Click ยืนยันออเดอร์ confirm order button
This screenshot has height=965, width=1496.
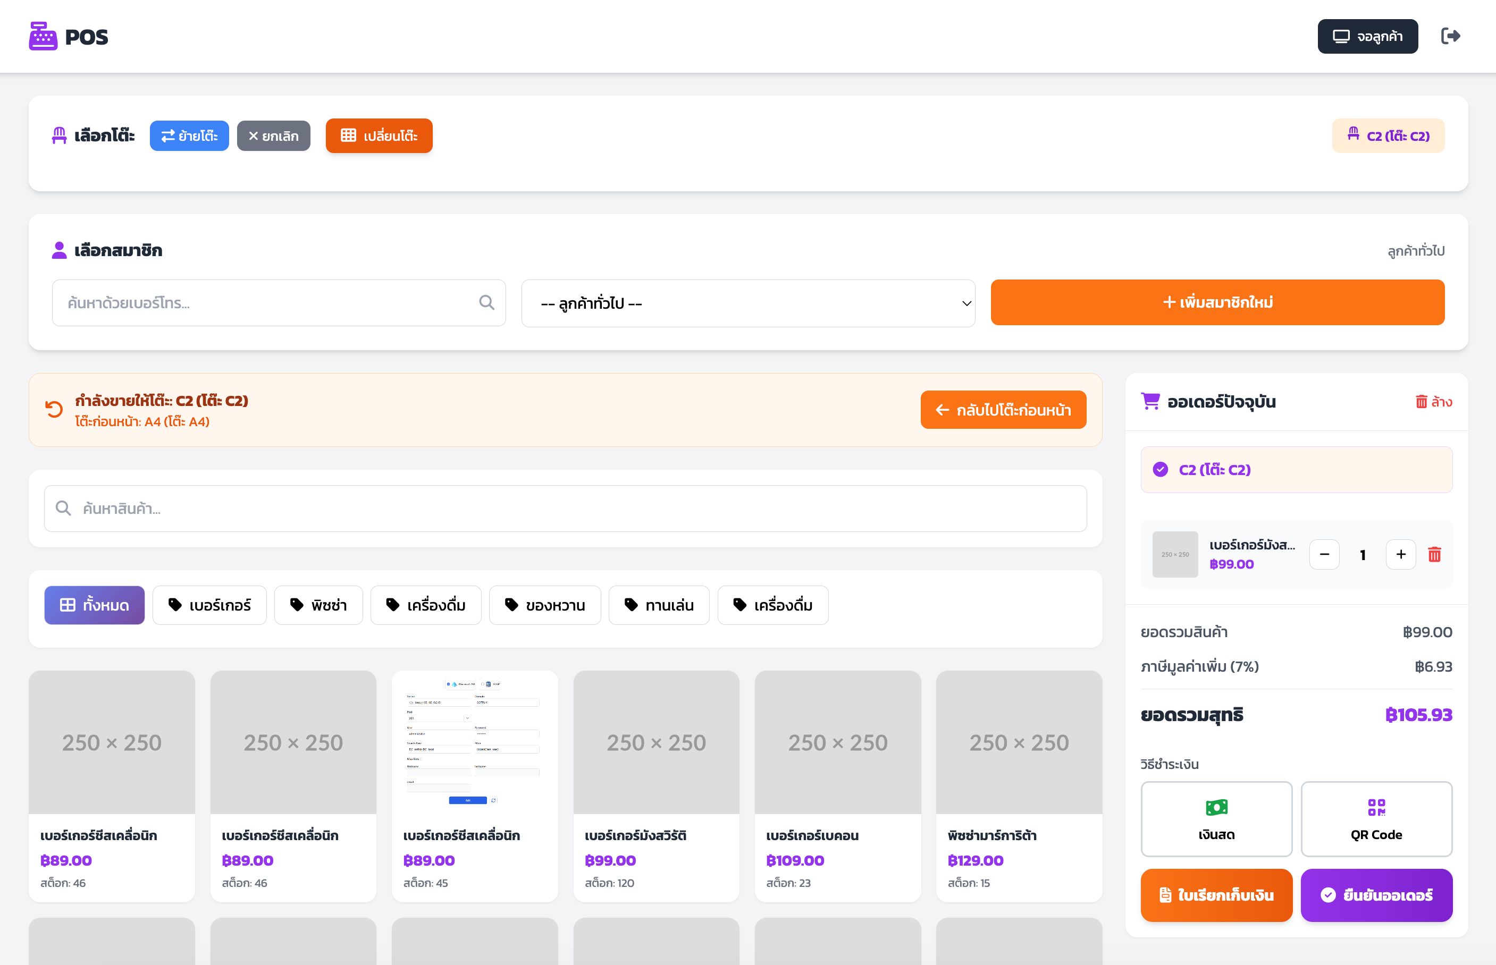click(1376, 895)
